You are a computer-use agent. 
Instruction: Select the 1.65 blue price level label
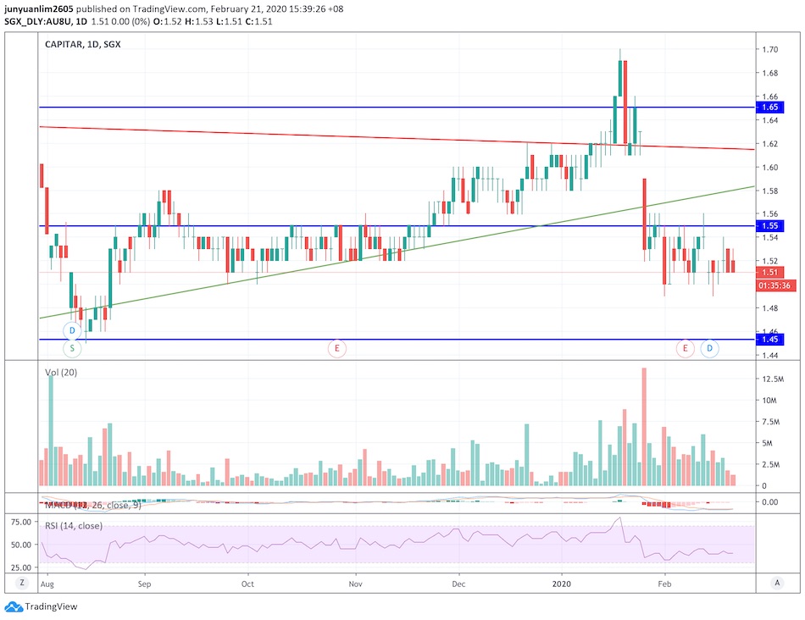point(769,108)
